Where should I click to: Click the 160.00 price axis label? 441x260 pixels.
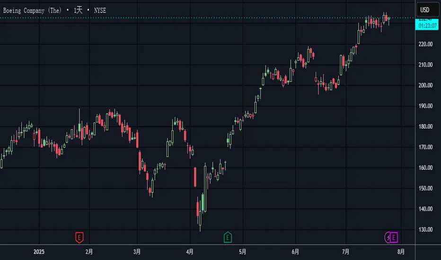425,168
